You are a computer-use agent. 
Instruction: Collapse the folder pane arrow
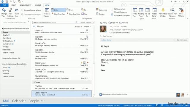tap(29, 21)
